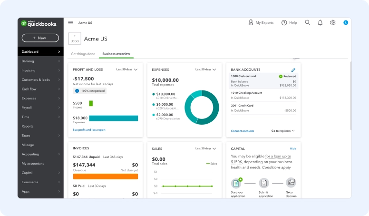
Task: Open My accountant in the sidebar
Action: (x=40, y=164)
